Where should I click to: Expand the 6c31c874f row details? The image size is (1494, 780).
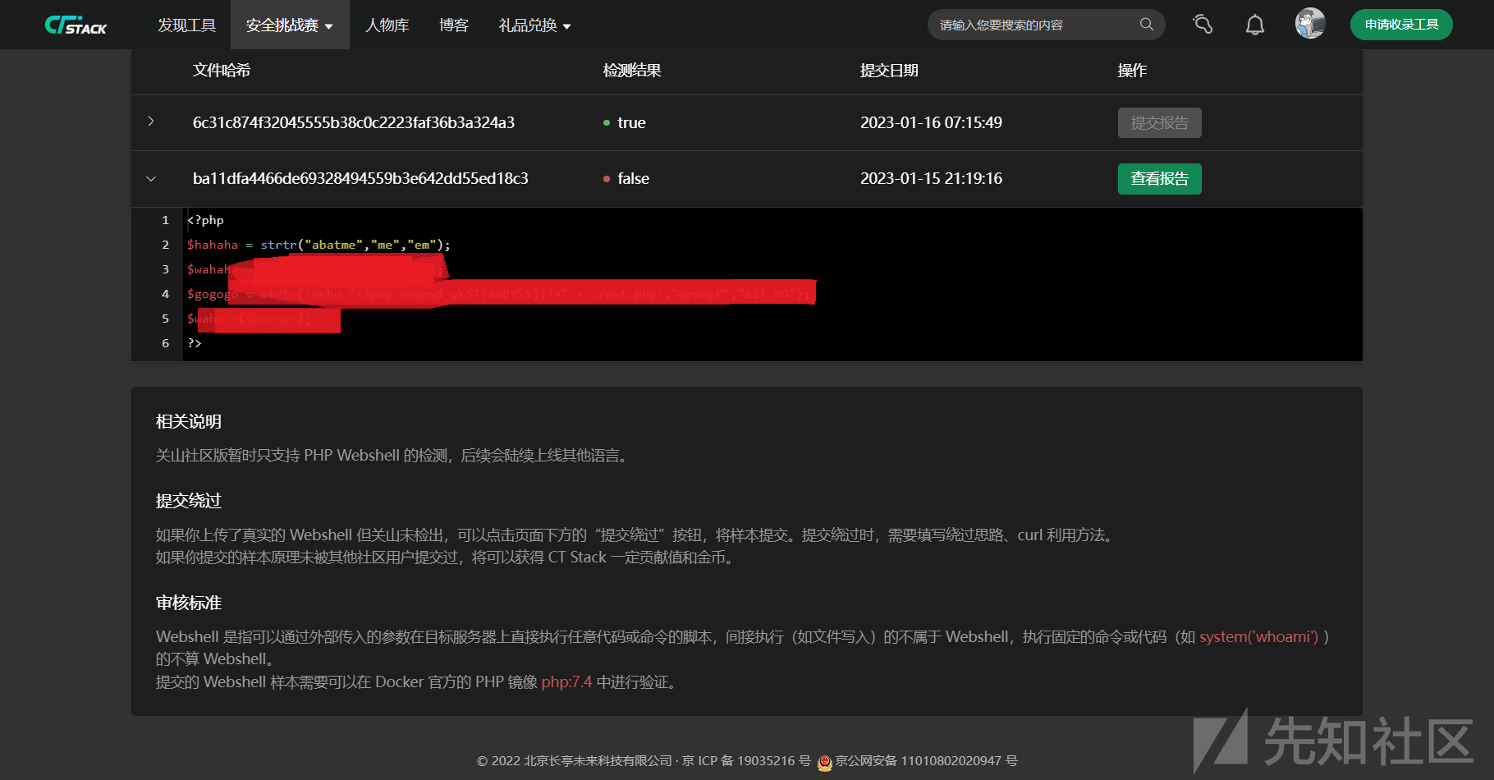[151, 122]
